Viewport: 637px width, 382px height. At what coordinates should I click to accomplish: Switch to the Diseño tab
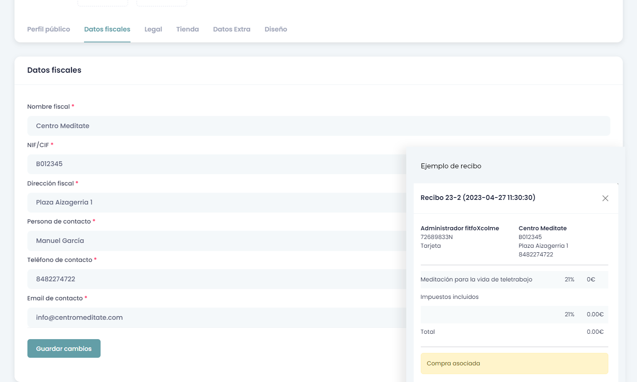(276, 29)
